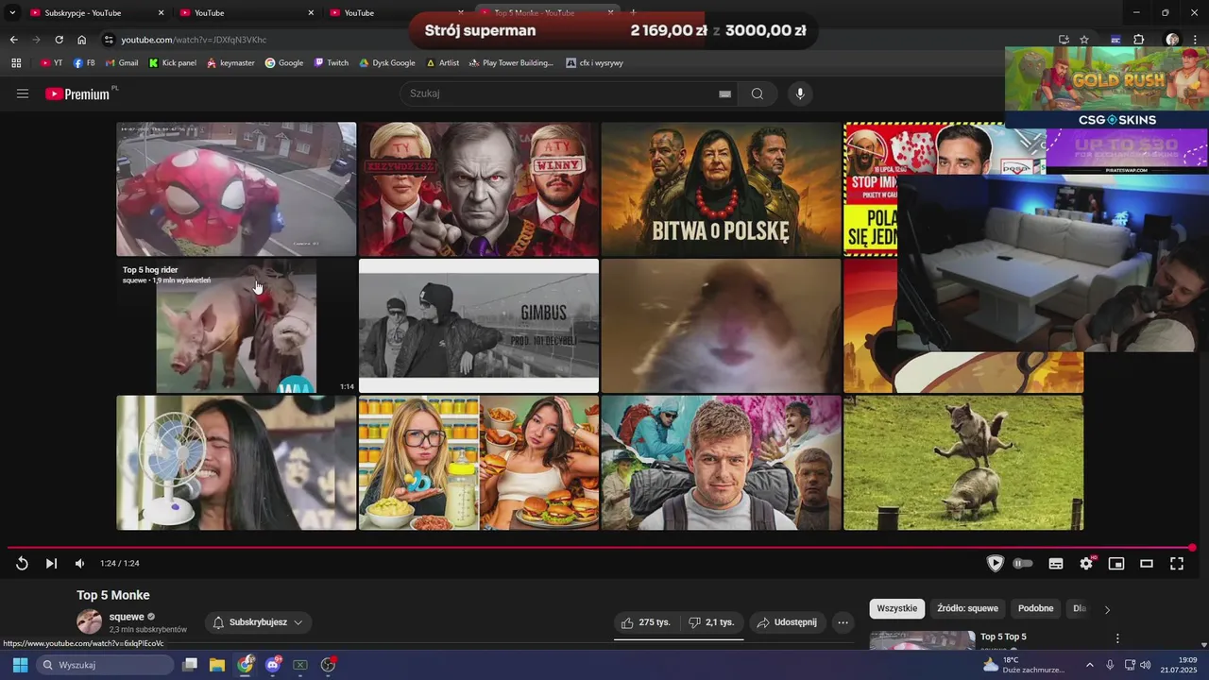Go back with the browser back arrow

(13, 40)
